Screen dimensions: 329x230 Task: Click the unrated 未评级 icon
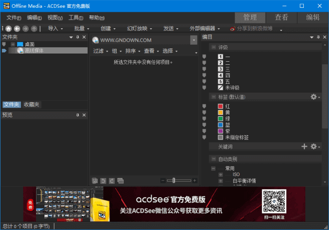point(221,88)
